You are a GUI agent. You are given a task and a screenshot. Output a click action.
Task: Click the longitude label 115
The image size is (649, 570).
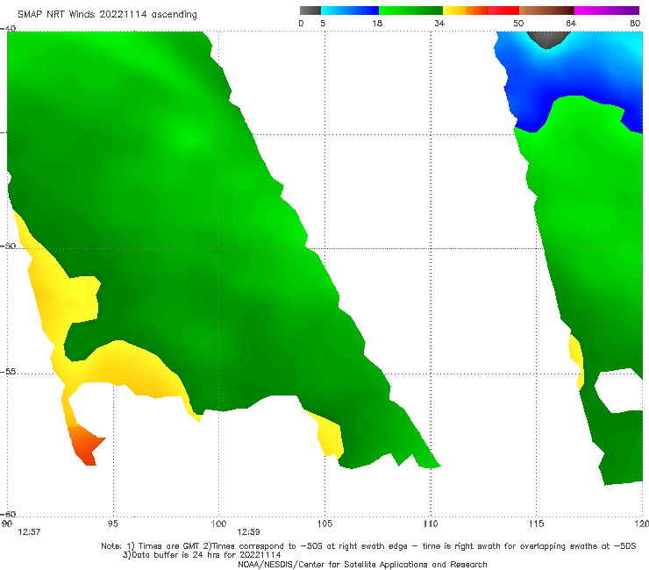coord(537,524)
